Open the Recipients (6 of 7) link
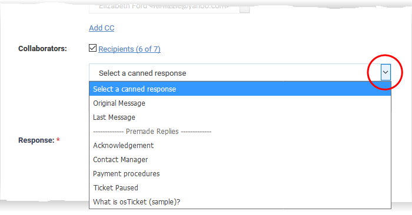The height and width of the screenshot is (215, 412). click(129, 49)
